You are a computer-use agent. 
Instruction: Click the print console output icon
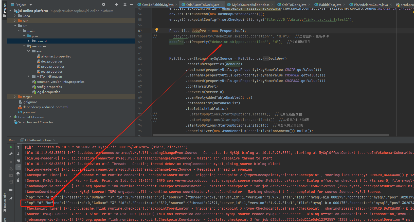pos(18,174)
